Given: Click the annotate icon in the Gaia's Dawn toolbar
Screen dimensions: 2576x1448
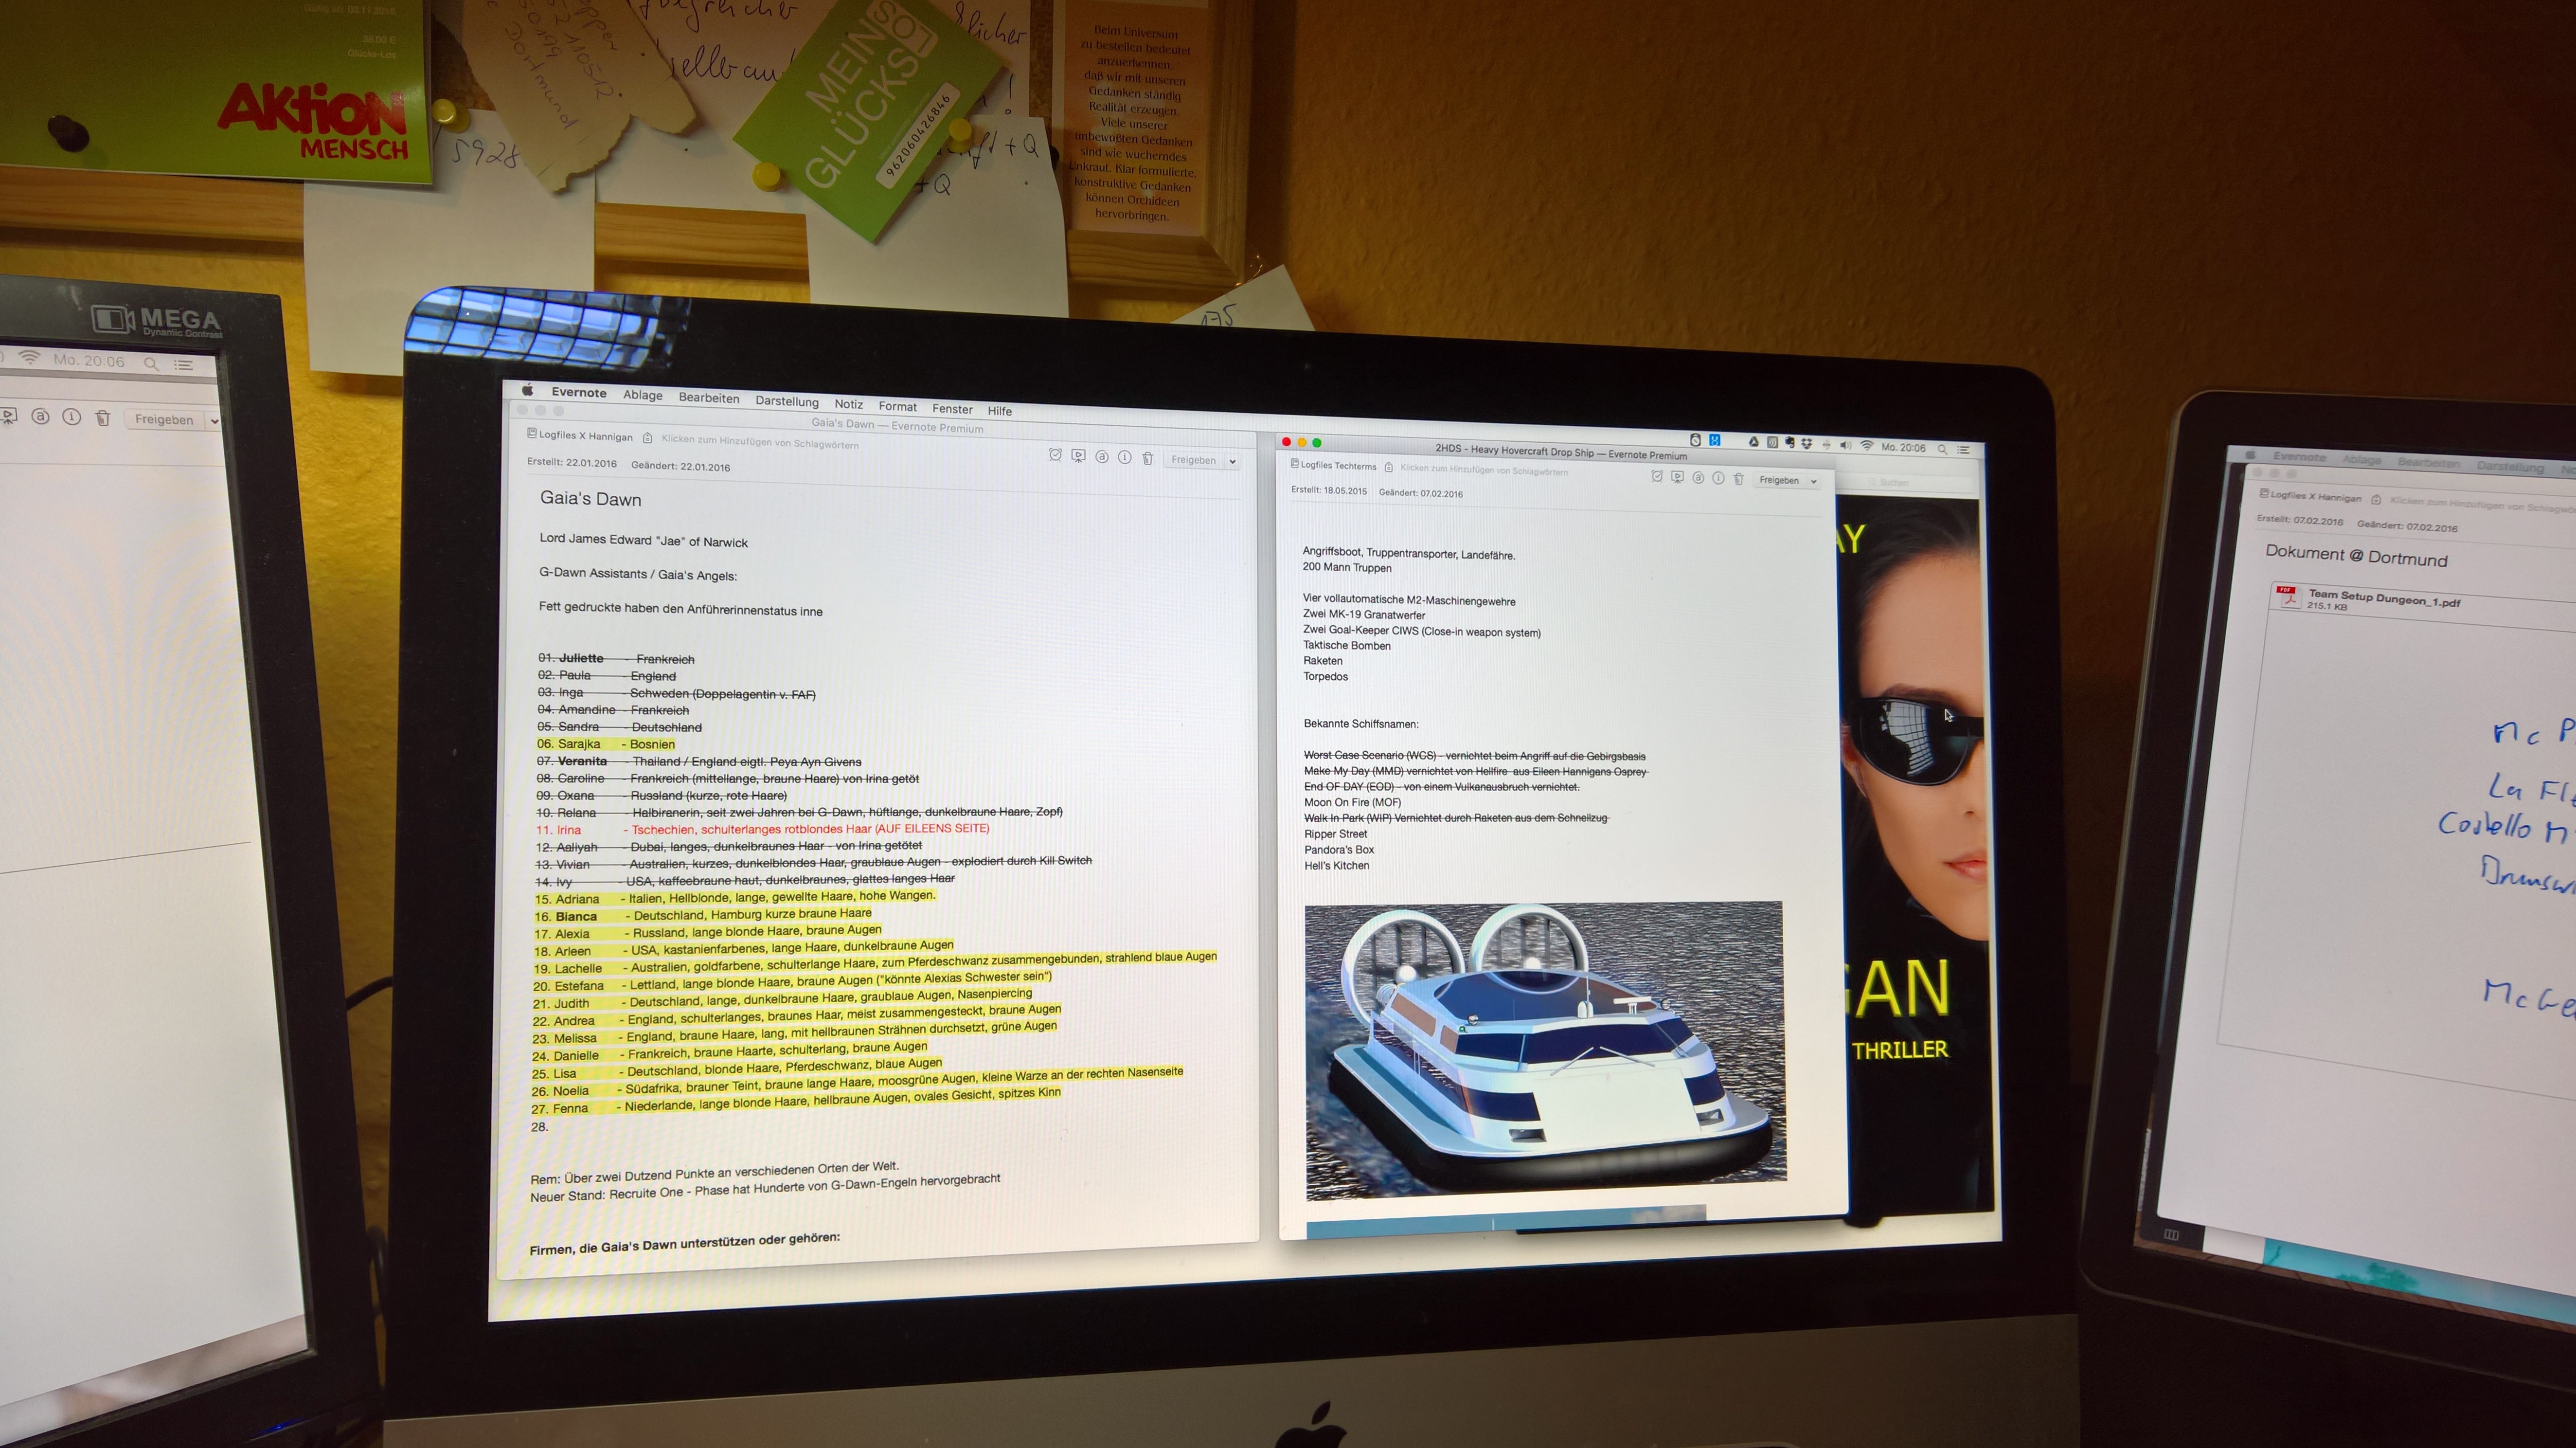Looking at the screenshot, I should (x=1102, y=457).
